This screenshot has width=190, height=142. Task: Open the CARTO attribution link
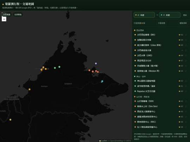click(128, 141)
